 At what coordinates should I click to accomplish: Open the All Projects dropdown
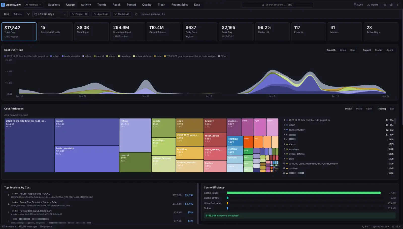(x=33, y=5)
